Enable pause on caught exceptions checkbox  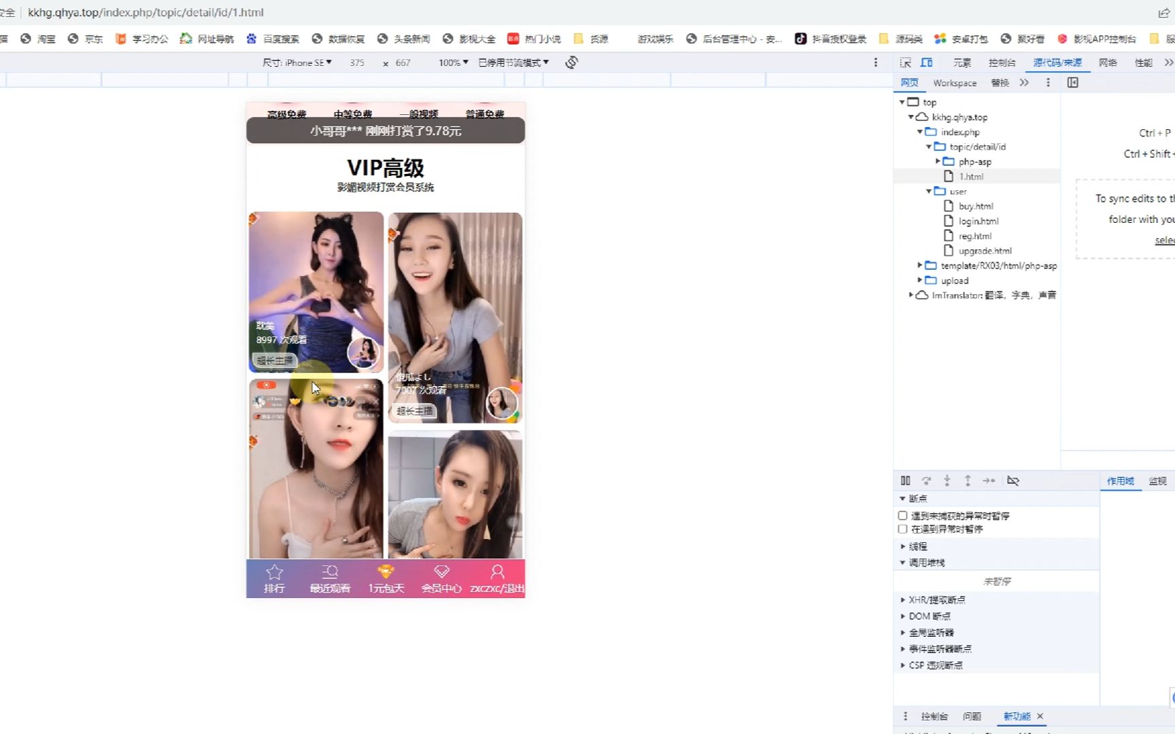902,529
